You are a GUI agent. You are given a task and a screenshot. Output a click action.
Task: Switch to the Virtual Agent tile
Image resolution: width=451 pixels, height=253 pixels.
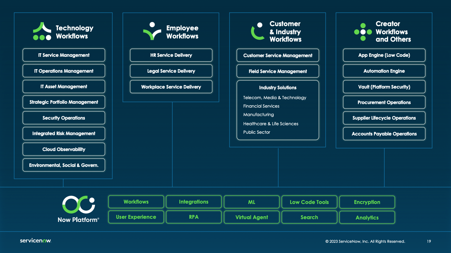[x=251, y=217]
